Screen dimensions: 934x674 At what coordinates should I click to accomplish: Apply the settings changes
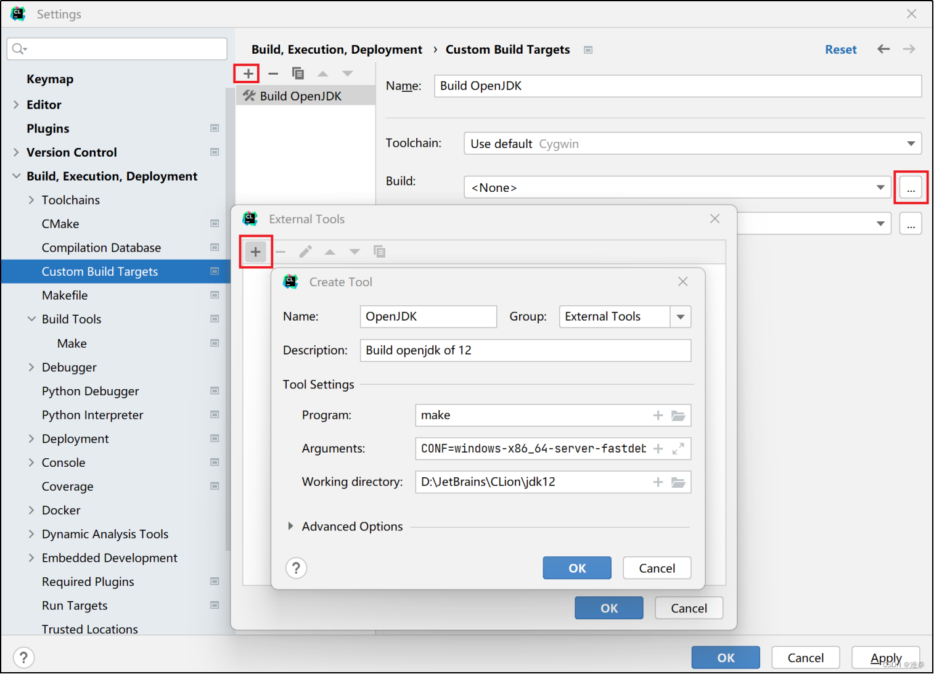tap(886, 658)
